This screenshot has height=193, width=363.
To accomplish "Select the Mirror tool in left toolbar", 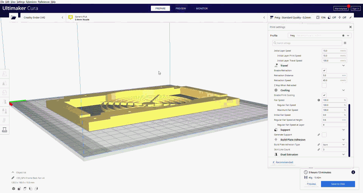I will coord(5,101).
